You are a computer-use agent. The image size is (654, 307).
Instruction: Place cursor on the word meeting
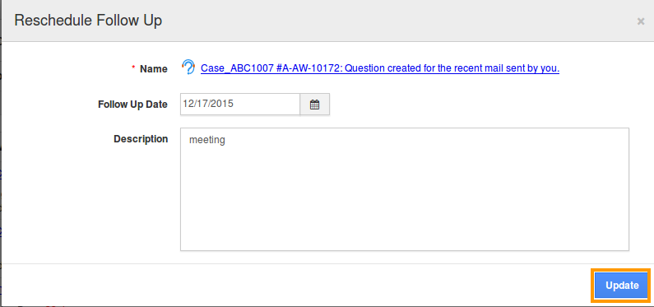point(207,140)
